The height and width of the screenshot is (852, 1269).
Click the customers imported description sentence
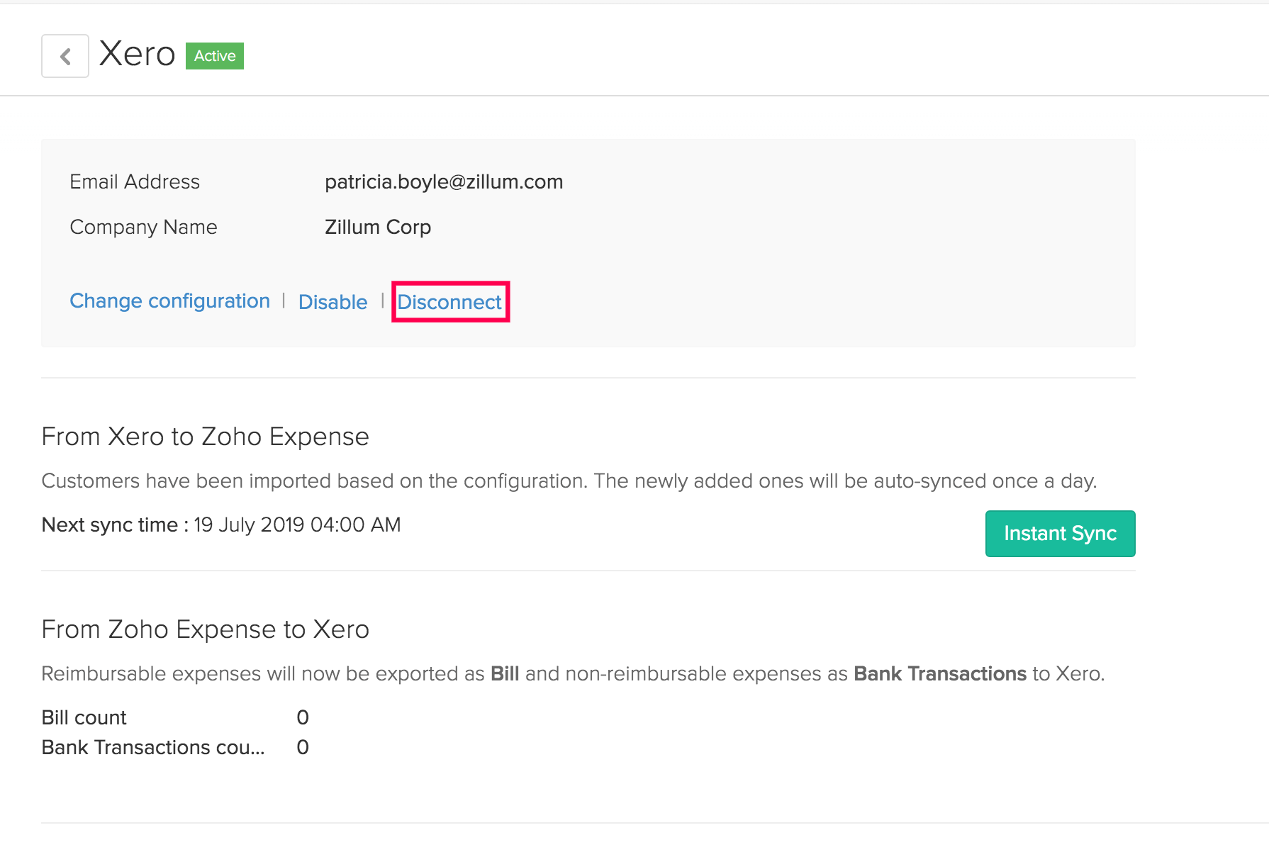[x=569, y=481]
